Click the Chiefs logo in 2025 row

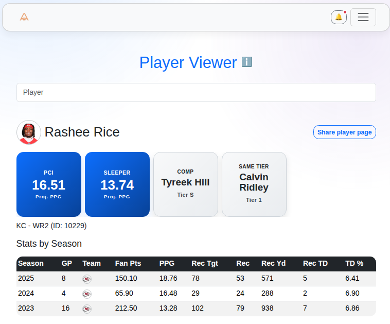pos(87,279)
